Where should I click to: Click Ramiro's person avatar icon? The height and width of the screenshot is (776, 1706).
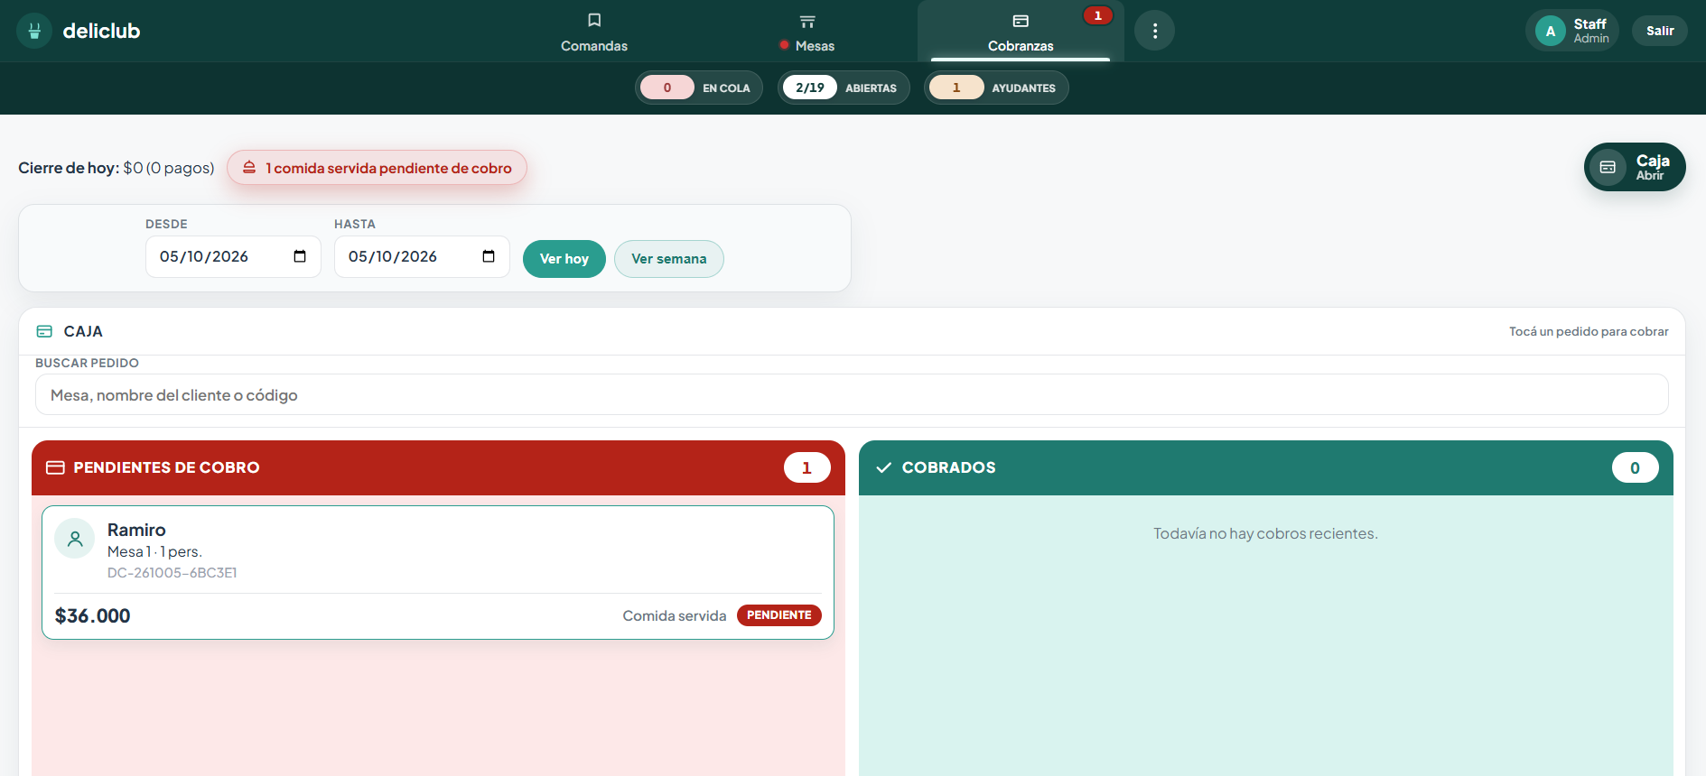[75, 539]
